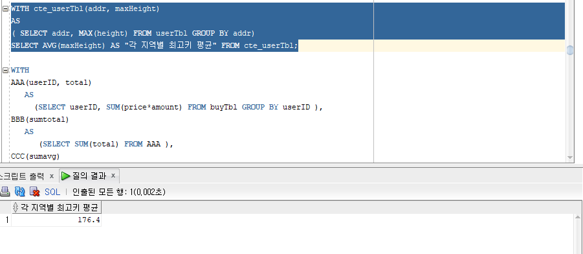The width and height of the screenshot is (583, 254).
Task: Click the '인출된 모든 행: 1(0,002초)' status text
Action: tap(118, 192)
